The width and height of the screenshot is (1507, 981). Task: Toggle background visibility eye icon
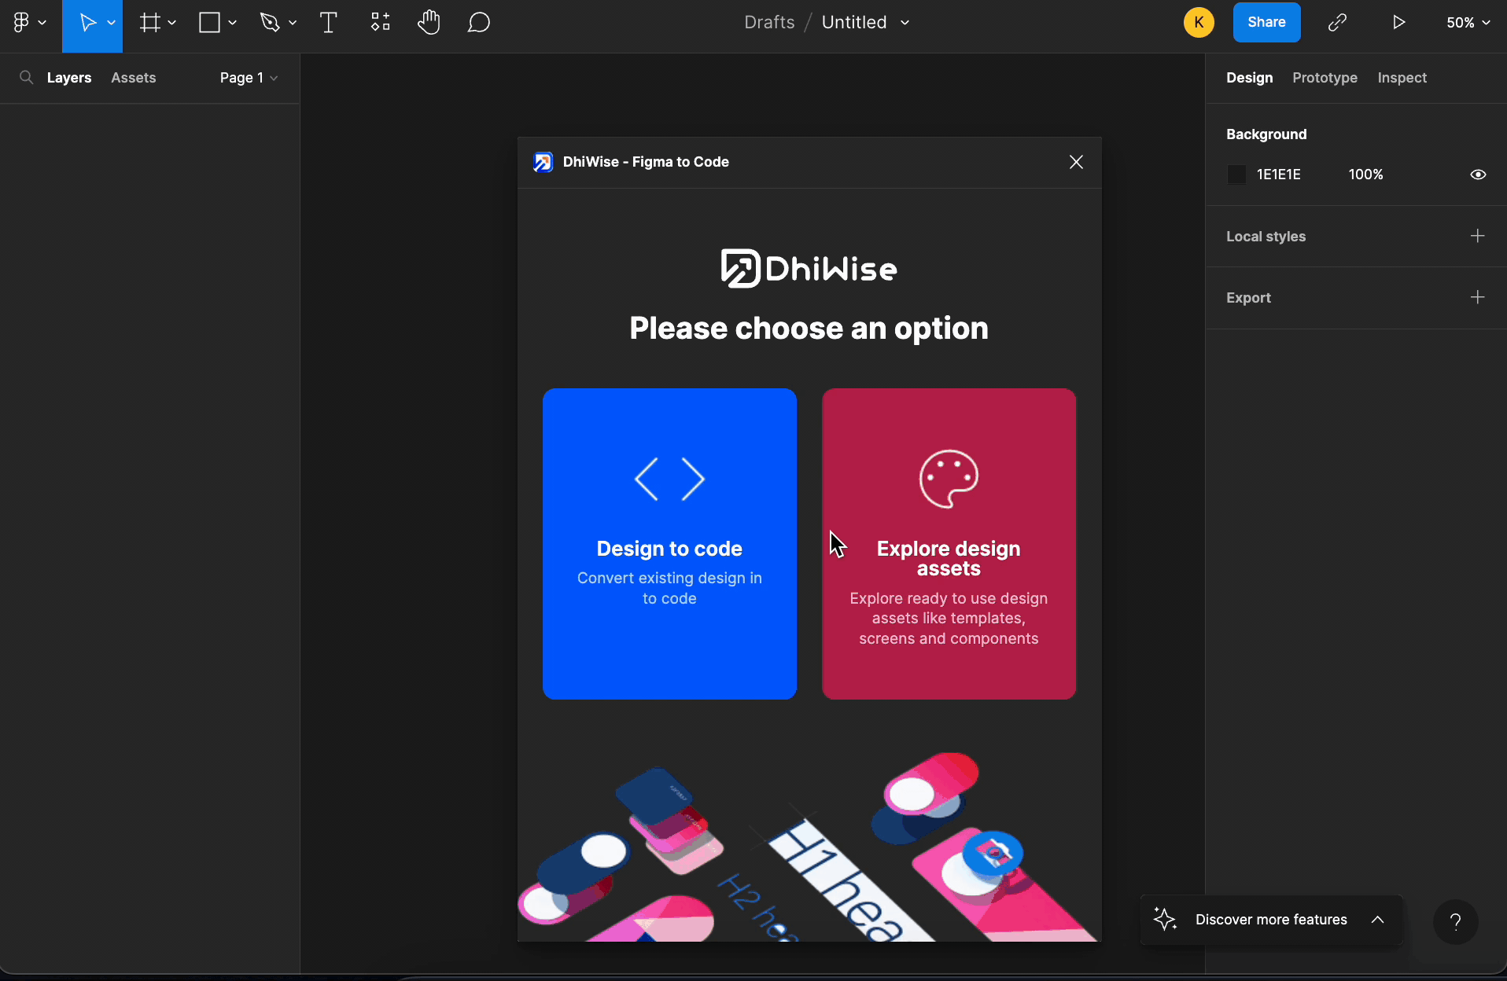pos(1478,175)
